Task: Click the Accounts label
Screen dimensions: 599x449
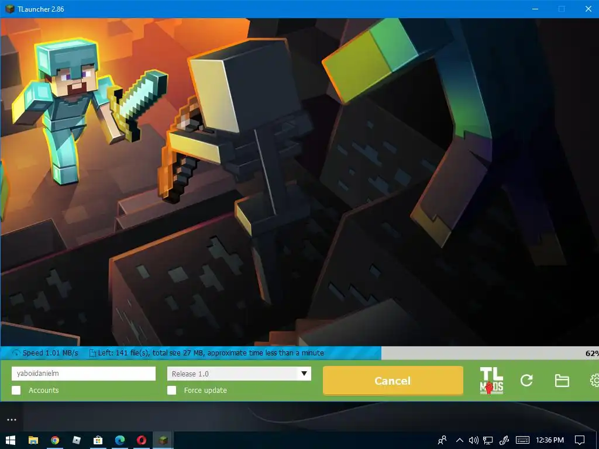Action: pyautogui.click(x=43, y=390)
